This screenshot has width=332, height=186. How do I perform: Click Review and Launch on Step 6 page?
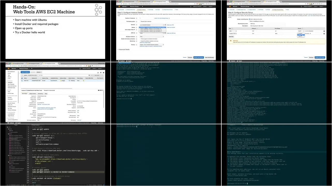tap(320, 57)
